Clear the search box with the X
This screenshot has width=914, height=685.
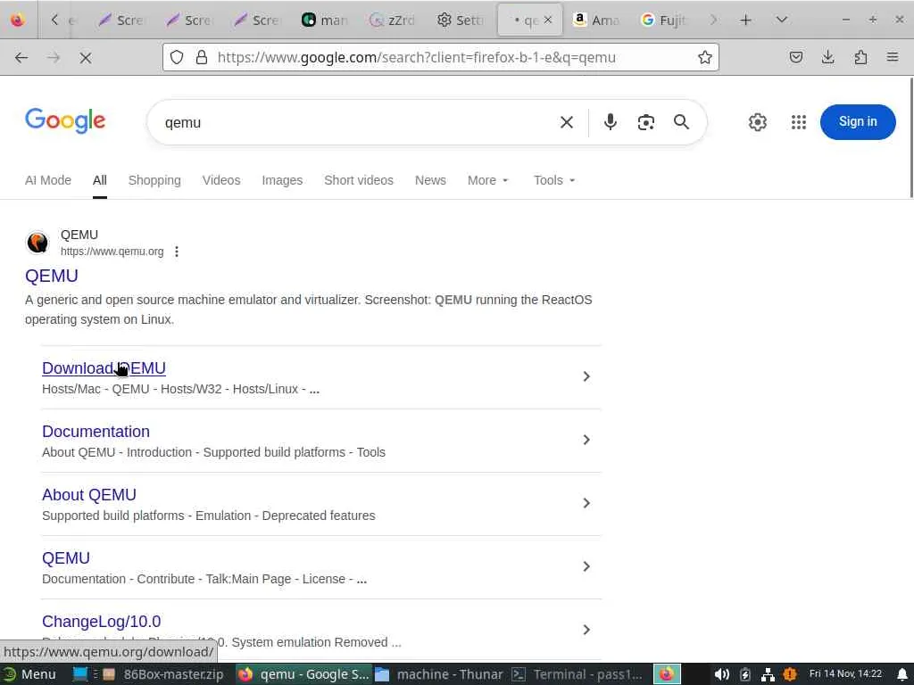click(x=567, y=122)
